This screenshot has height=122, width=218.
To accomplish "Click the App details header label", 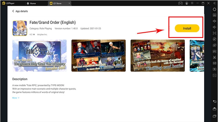I will 22,11.
